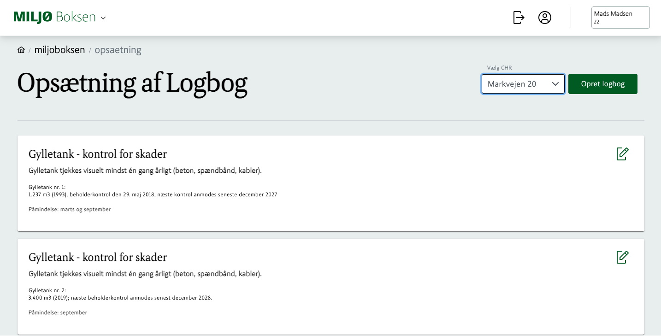Viewport: 661px width, 336px height.
Task: Click the Opsætning af Logbog heading
Action: pos(132,83)
